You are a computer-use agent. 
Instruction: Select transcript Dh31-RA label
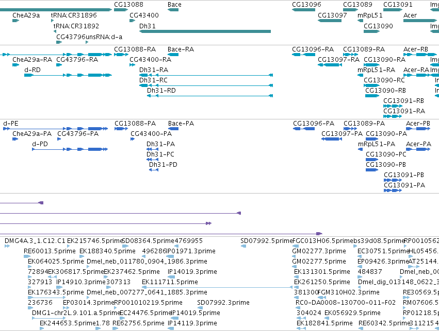pyautogui.click(x=154, y=69)
